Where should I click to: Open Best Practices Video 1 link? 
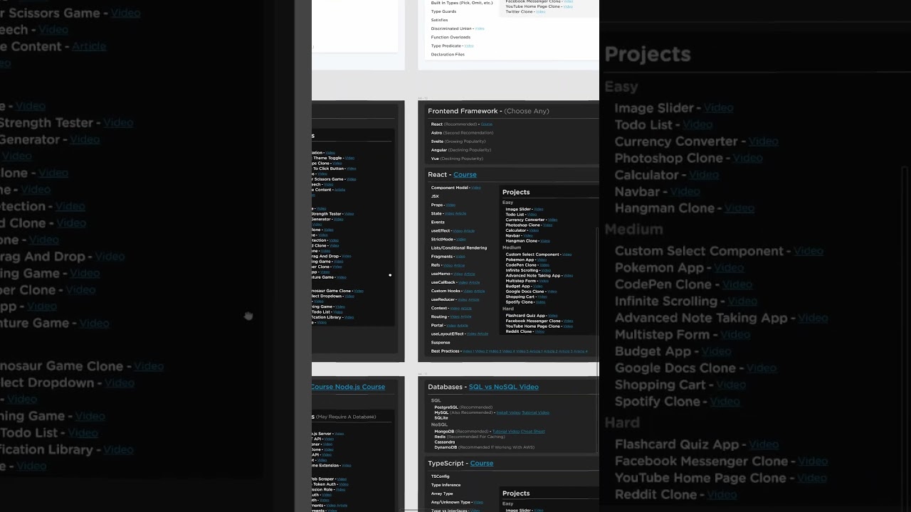tap(468, 351)
